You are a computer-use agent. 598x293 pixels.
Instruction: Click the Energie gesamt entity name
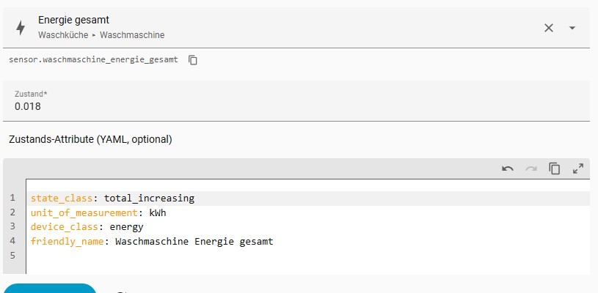[x=73, y=21]
